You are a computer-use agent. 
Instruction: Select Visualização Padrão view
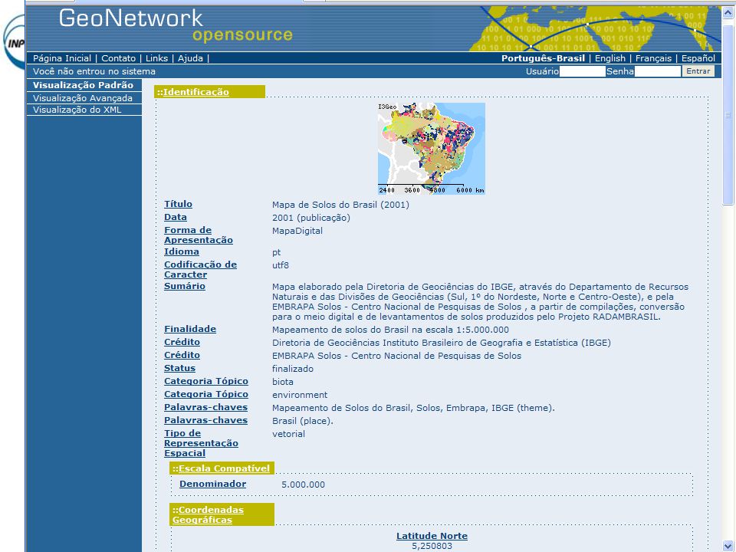click(x=84, y=85)
